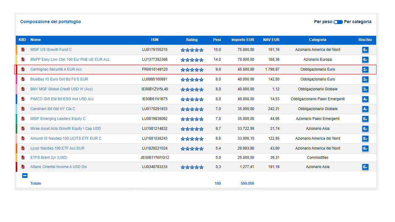The width and height of the screenshot is (395, 222).
Task: Sort by the ISIN column header
Action: 155,40
